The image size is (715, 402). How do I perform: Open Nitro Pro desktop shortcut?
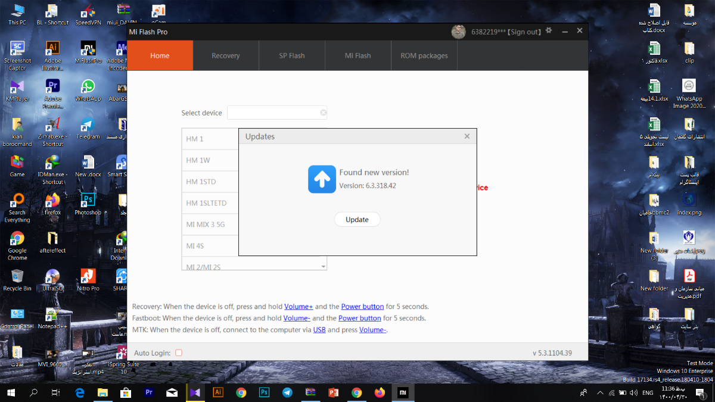click(x=88, y=280)
